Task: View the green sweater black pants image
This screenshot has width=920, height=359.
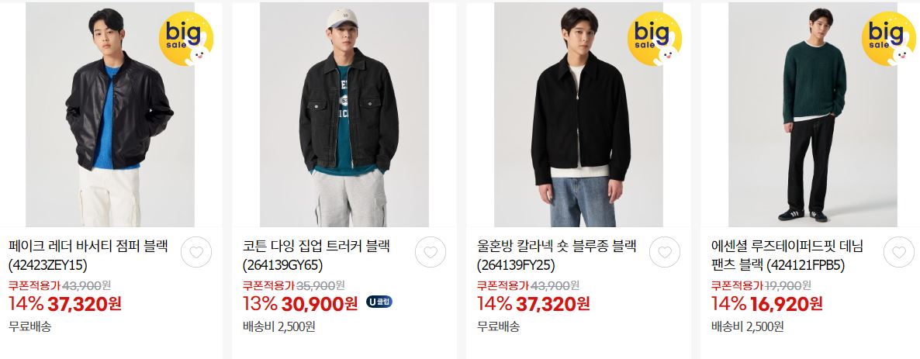Action: click(x=813, y=115)
